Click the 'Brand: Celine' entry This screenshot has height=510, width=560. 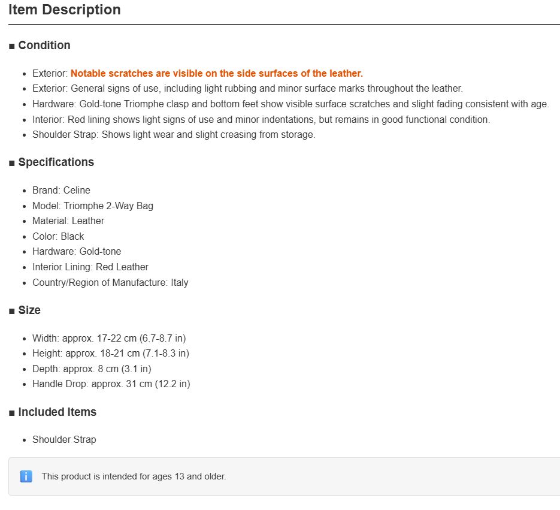pyautogui.click(x=62, y=190)
